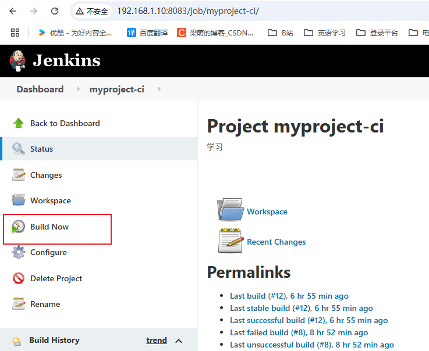Viewport: 429px width, 351px height.
Task: Click the Permalinks heading
Action: coord(249,273)
